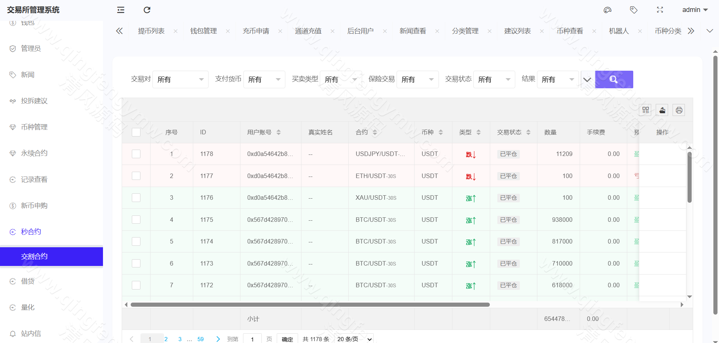
Task: Expand the admin account dropdown
Action: (695, 10)
